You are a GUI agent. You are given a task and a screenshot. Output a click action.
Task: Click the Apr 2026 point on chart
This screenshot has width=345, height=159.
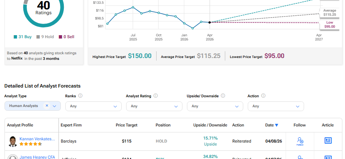point(209,22)
